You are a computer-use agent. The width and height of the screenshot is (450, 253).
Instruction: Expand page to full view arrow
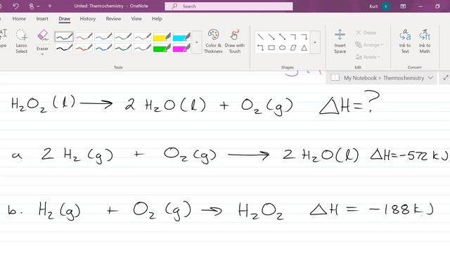point(446,78)
